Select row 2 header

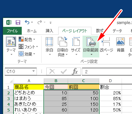tap(9, 93)
